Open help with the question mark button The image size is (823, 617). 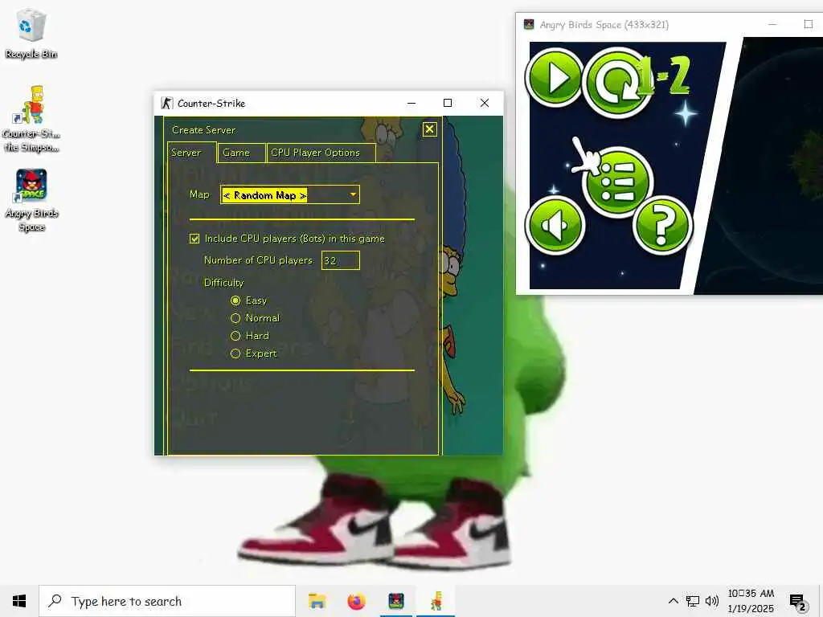pos(662,225)
